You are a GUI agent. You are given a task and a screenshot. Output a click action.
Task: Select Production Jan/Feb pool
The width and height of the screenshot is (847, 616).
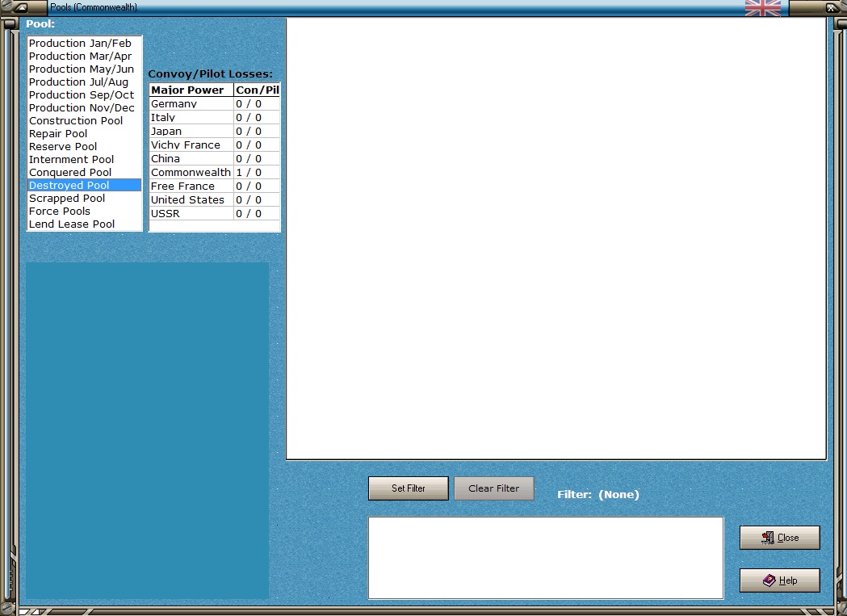click(84, 44)
